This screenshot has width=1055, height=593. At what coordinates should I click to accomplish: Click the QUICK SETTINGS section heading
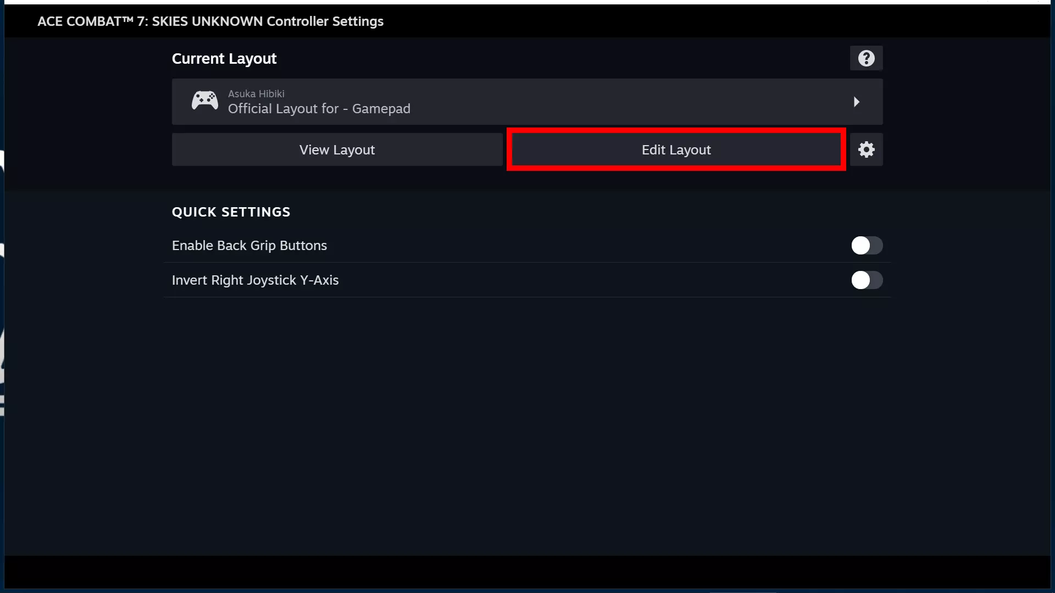coord(231,212)
